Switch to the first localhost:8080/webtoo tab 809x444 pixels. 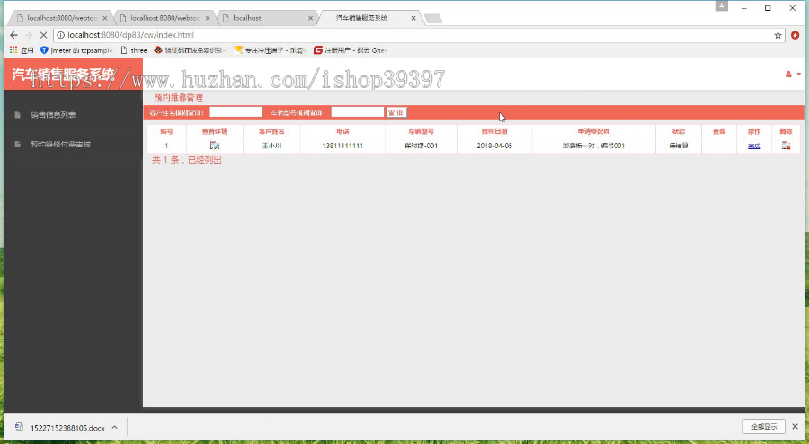coord(61,18)
